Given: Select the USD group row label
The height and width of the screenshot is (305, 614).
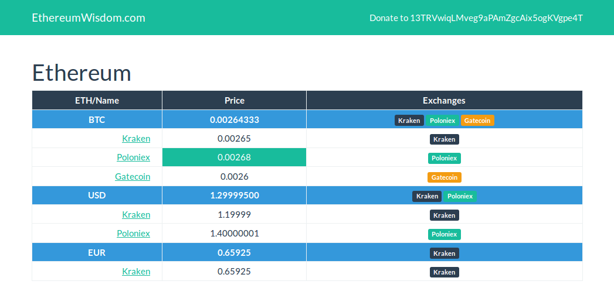Looking at the screenshot, I should (x=97, y=196).
